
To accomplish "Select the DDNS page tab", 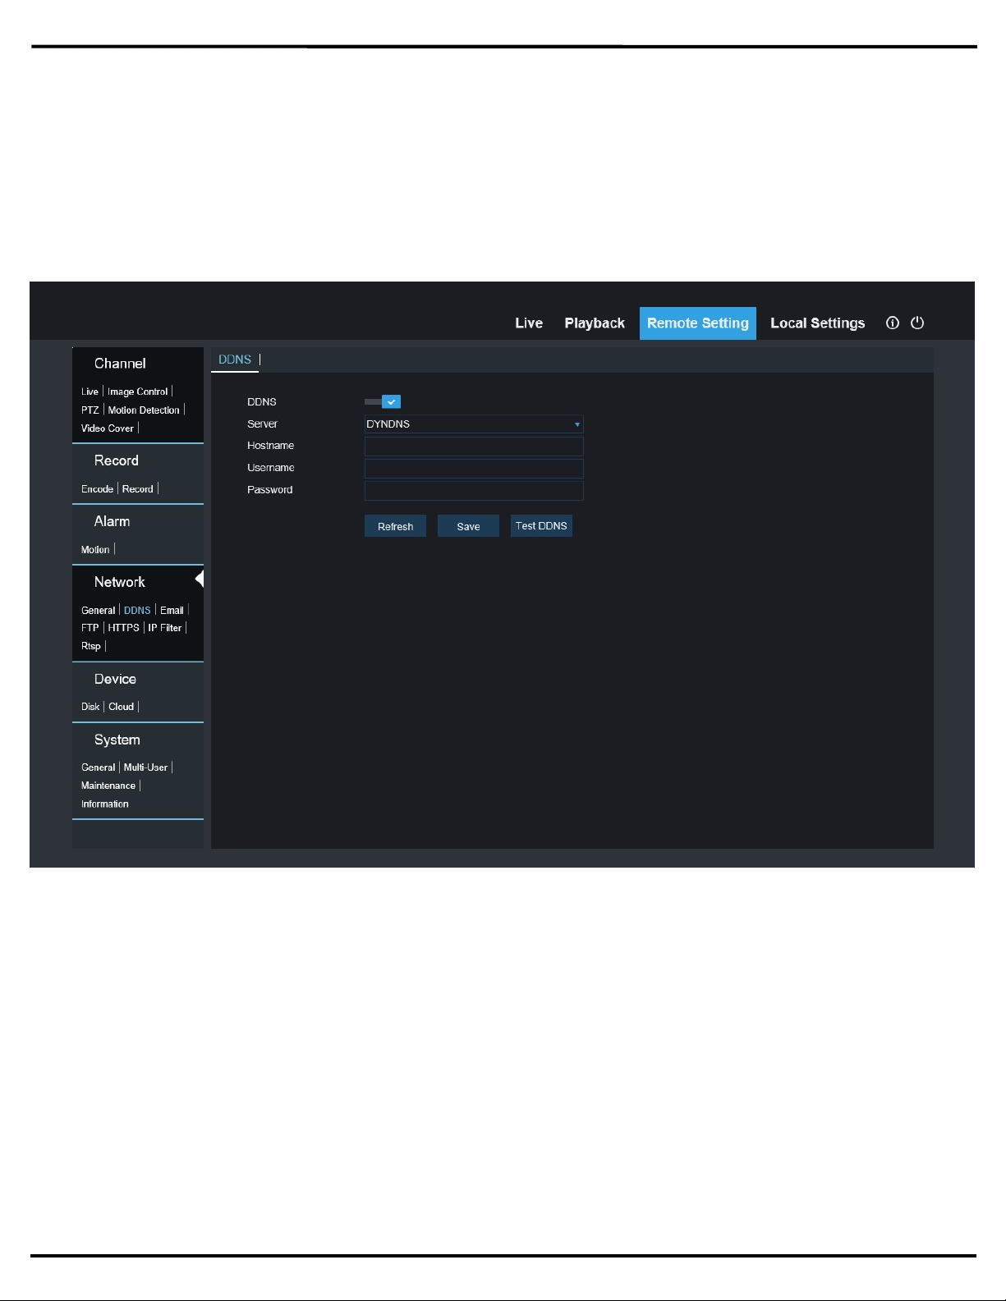I will pos(235,360).
